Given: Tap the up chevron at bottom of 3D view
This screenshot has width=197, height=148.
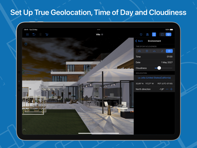Looking at the screenshot, I should coord(24,130).
